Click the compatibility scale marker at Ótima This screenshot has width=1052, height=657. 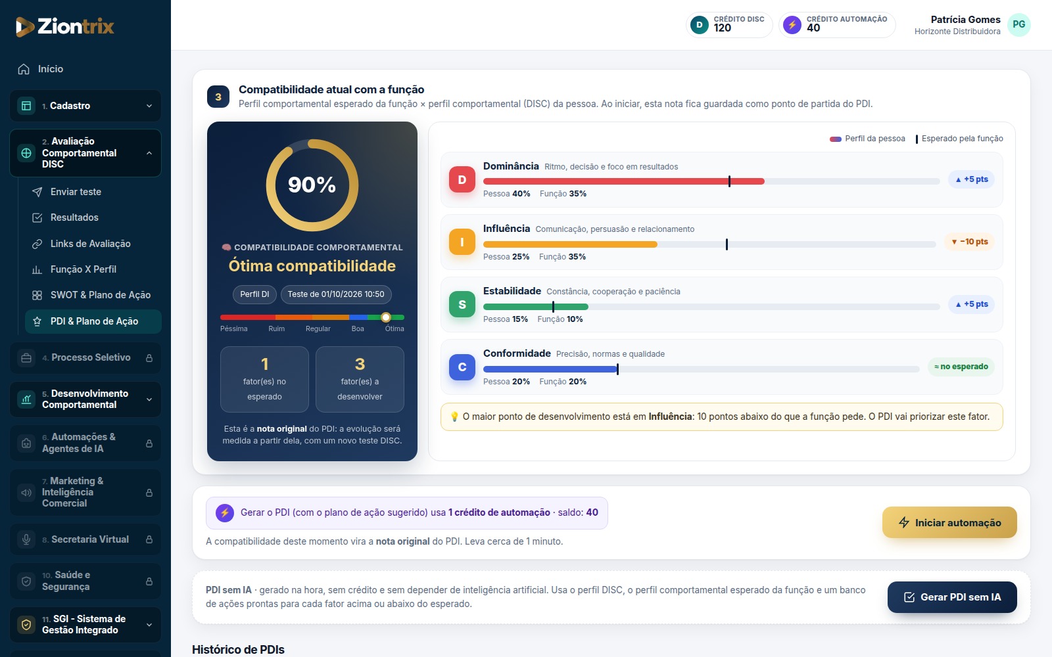[386, 317]
